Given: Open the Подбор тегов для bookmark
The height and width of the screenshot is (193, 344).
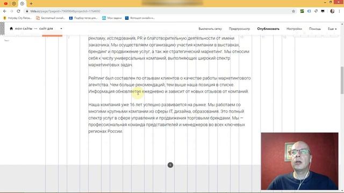Looking at the screenshot, I should click(x=83, y=18).
